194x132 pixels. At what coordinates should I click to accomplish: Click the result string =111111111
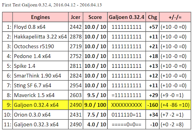[x=126, y=95]
